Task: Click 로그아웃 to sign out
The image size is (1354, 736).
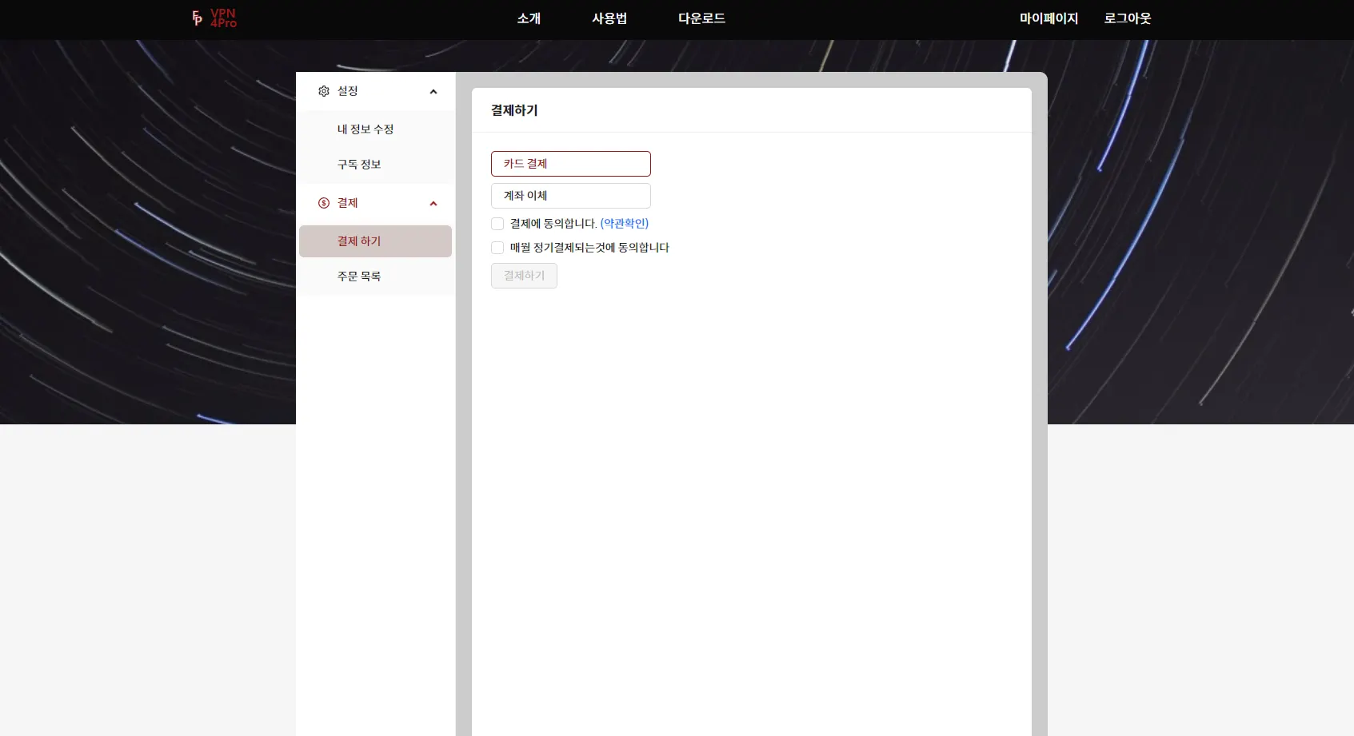Action: tap(1128, 18)
